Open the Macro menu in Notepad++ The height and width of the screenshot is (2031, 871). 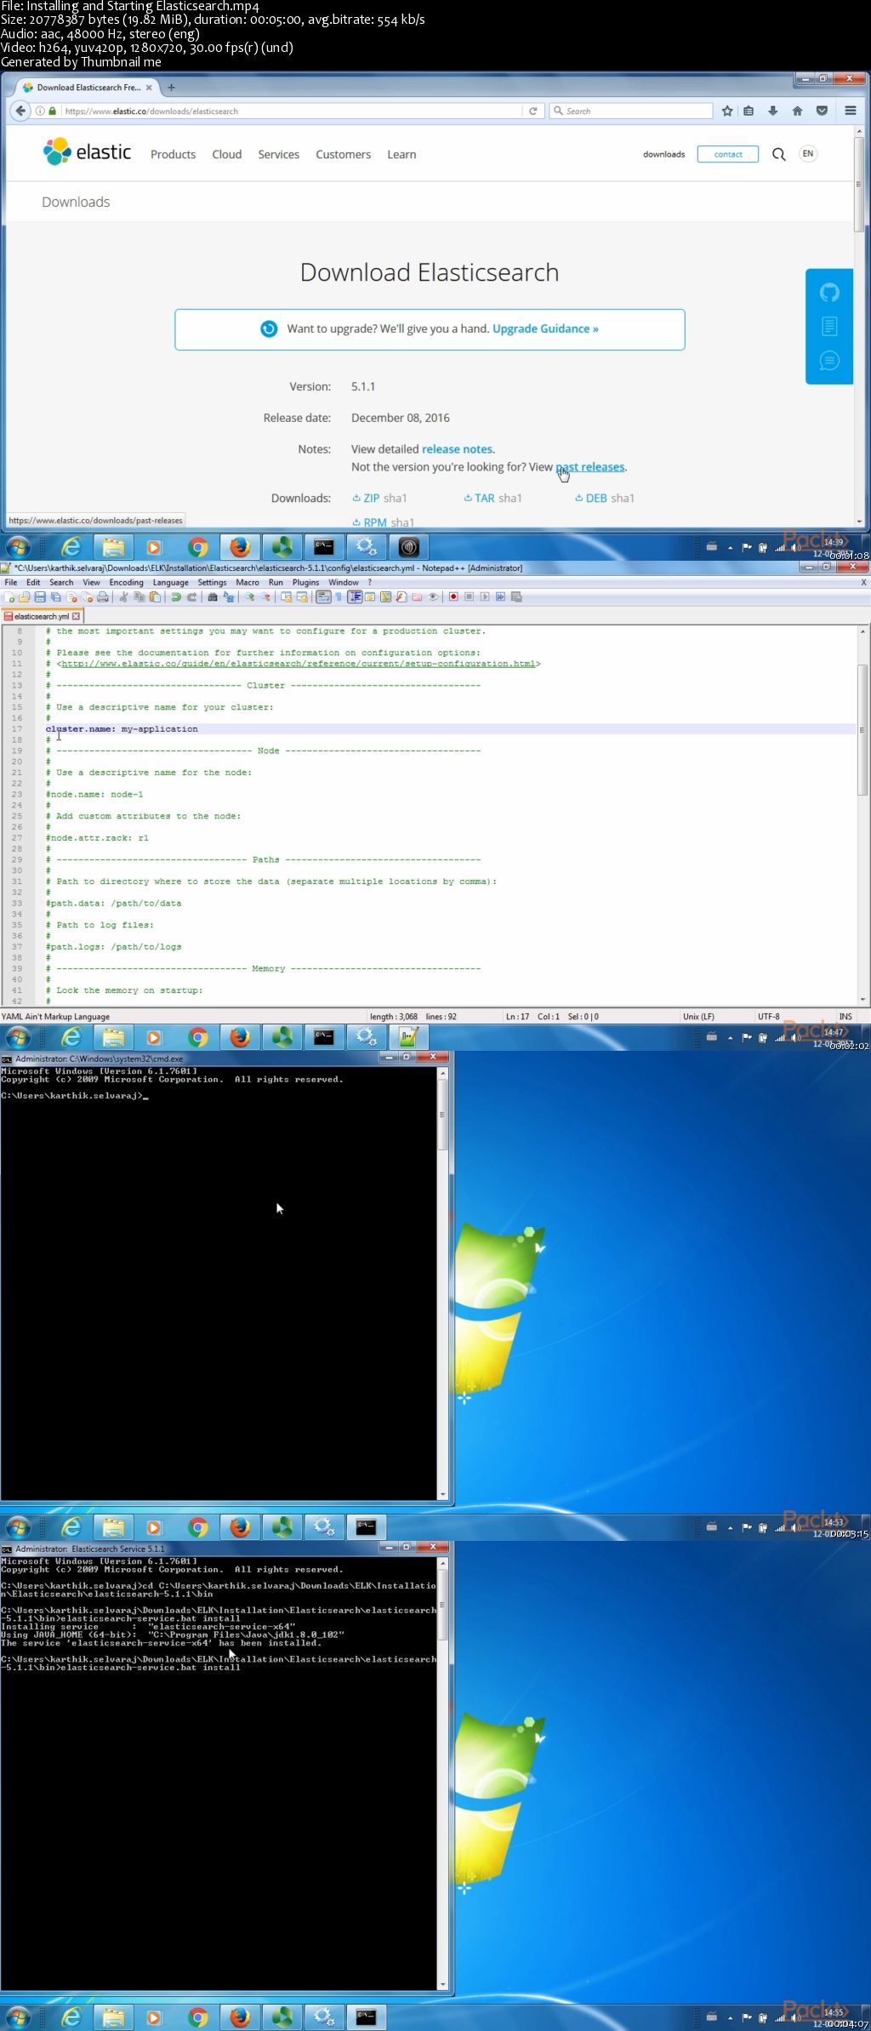pyautogui.click(x=248, y=583)
